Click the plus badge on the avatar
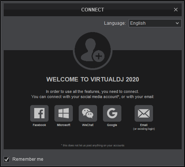The width and height of the screenshot is (185, 167). pos(99,56)
